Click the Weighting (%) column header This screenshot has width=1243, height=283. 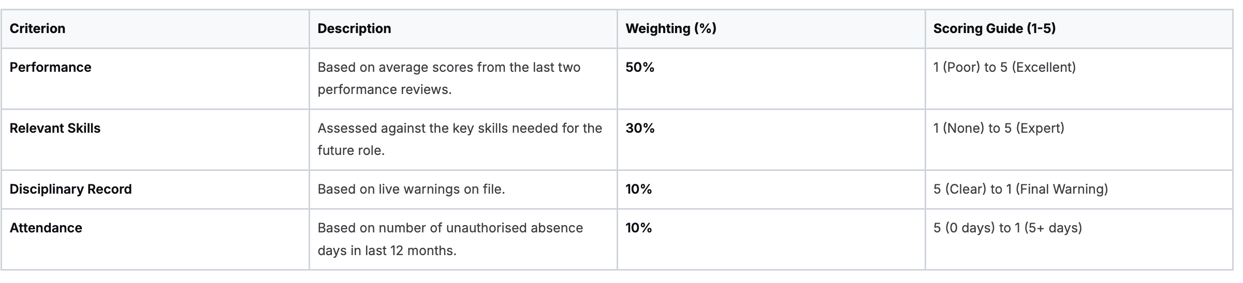(670, 28)
